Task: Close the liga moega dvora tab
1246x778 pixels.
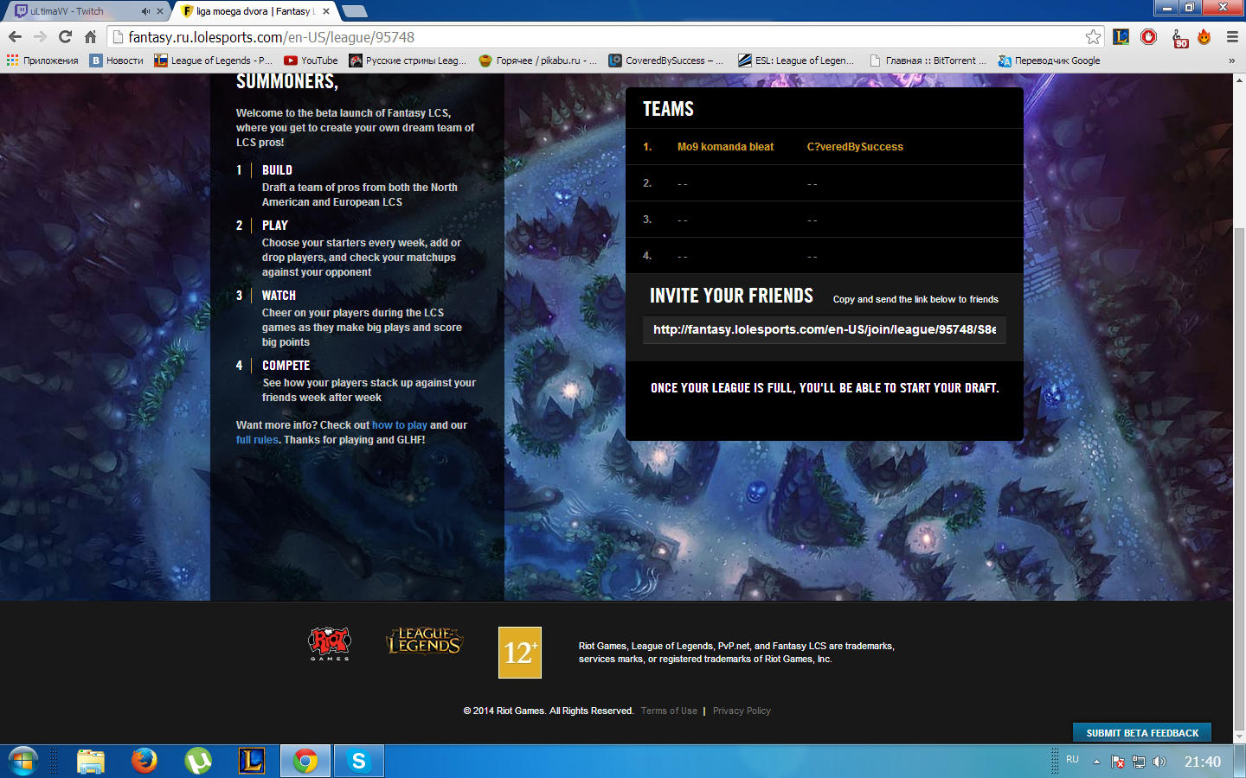Action: click(x=325, y=11)
